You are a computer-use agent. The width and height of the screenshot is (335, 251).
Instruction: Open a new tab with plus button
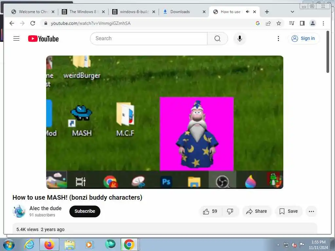[267, 12]
